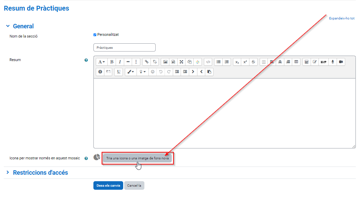The image size is (363, 201).
Task: Uncheck the Personalitzat checkbox
Action: (95, 35)
